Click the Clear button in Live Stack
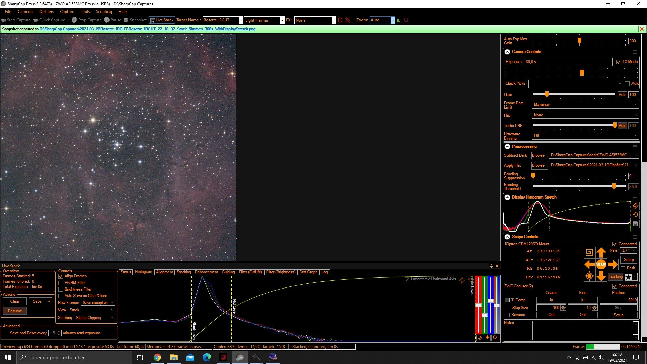 [15, 301]
